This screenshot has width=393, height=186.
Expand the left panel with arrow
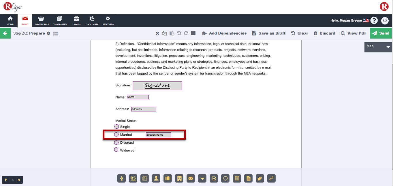click(x=6, y=180)
